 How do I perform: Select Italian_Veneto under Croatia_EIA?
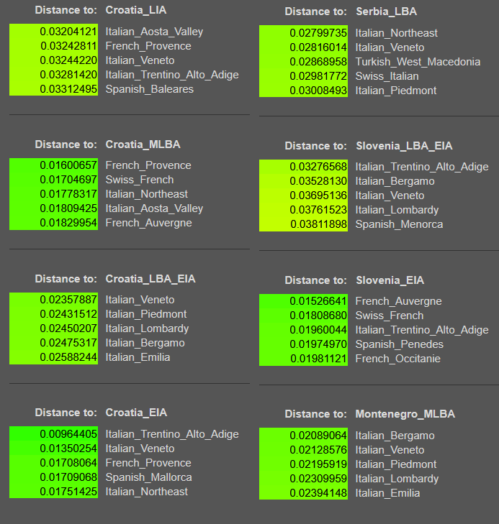point(140,449)
